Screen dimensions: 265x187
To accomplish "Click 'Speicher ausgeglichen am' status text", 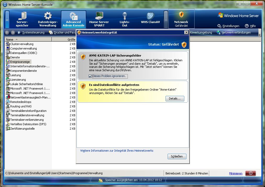I will pyautogui.click(x=134, y=180).
